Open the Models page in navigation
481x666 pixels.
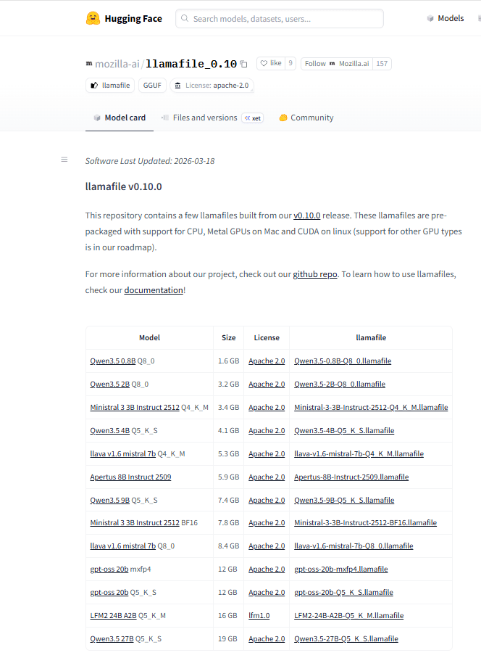[445, 18]
